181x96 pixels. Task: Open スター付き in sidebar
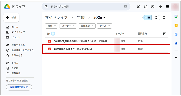click(x=17, y=55)
